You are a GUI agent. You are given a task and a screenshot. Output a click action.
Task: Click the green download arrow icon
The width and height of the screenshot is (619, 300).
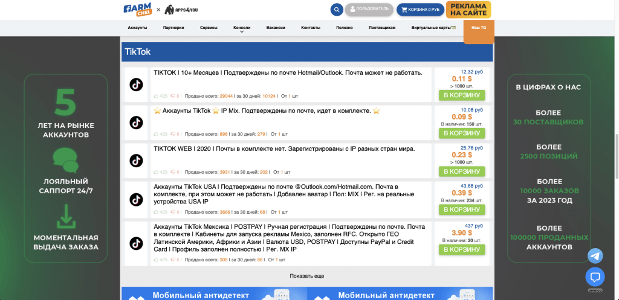coord(66,216)
